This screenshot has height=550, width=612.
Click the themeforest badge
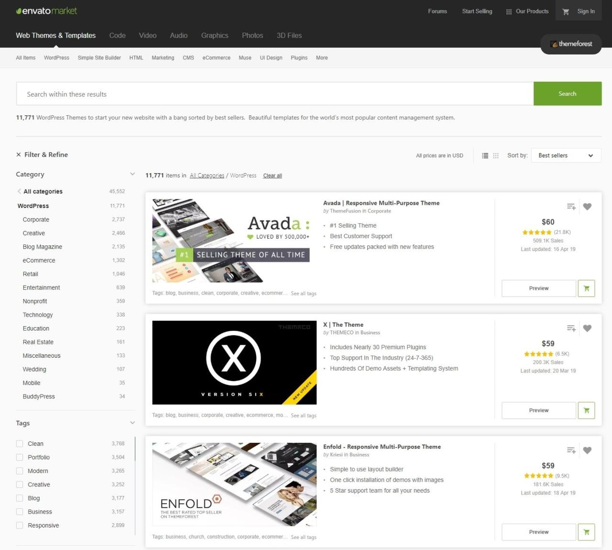[571, 44]
